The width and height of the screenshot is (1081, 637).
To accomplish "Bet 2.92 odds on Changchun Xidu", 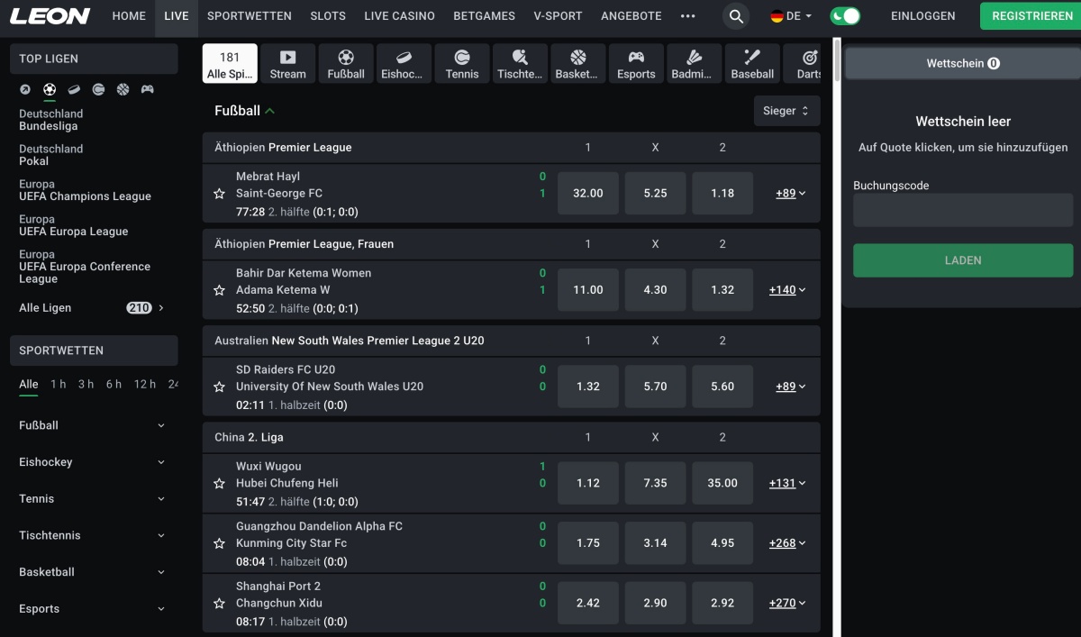I will [722, 603].
